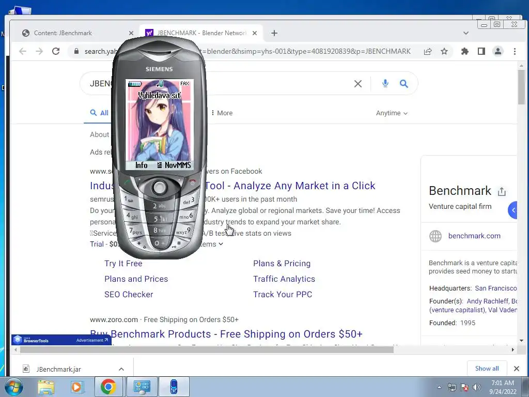Viewport: 529px width, 397px height.
Task: Open the Anytime filter dropdown
Action: pyautogui.click(x=392, y=113)
